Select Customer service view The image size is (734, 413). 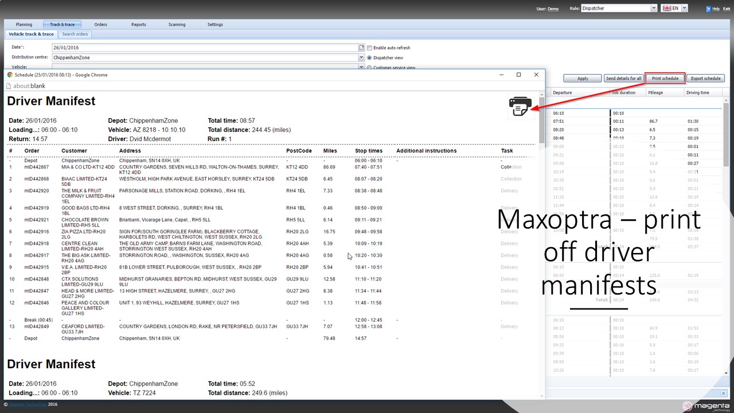[369, 67]
